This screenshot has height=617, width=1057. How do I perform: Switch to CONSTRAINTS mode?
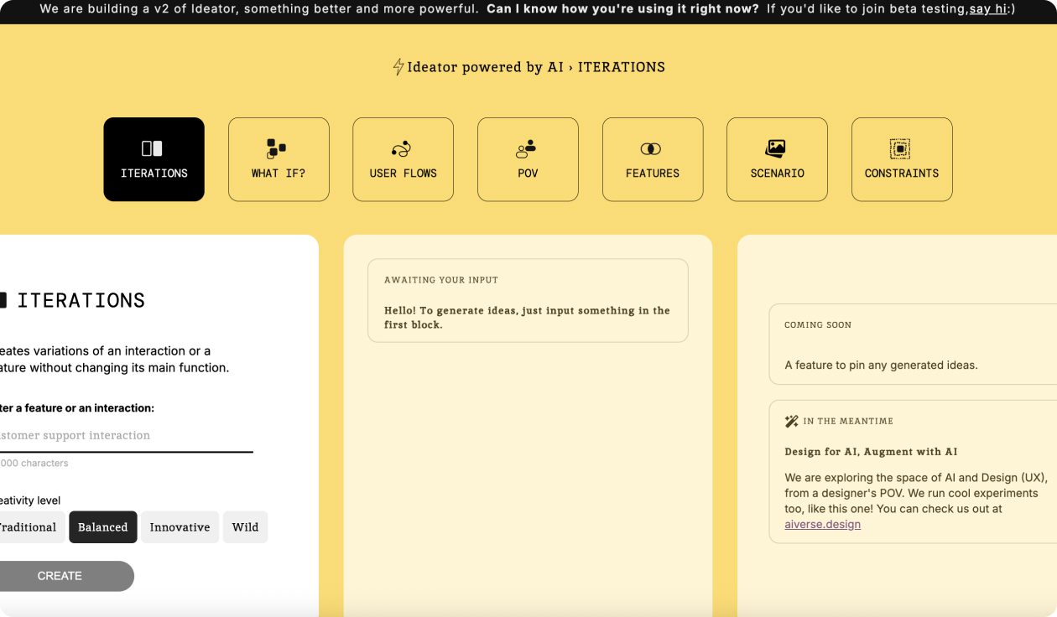coord(901,159)
